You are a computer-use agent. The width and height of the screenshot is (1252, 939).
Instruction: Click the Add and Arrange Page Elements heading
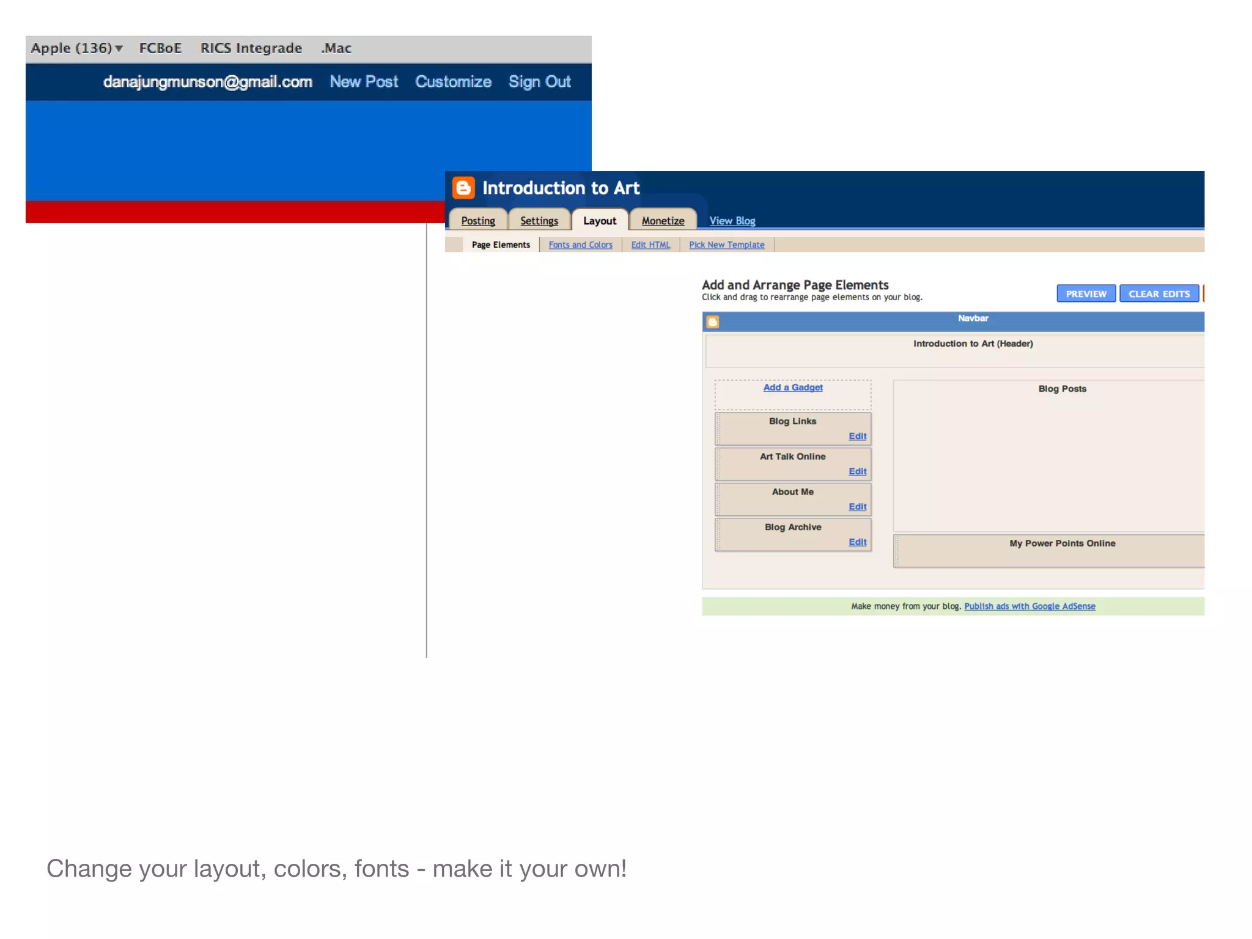(795, 285)
